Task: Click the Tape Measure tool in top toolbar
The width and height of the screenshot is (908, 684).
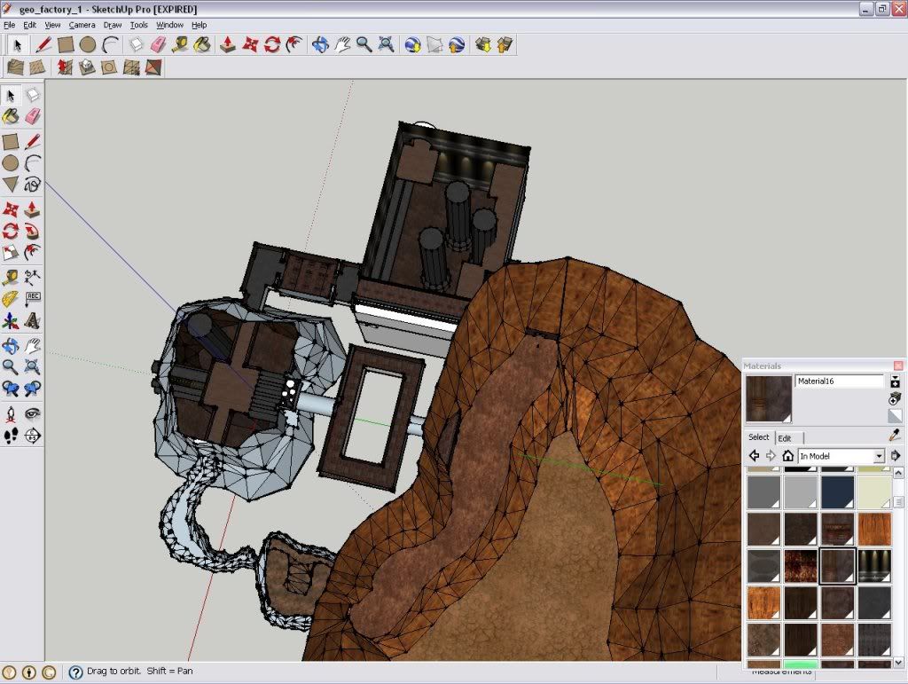Action: click(180, 44)
